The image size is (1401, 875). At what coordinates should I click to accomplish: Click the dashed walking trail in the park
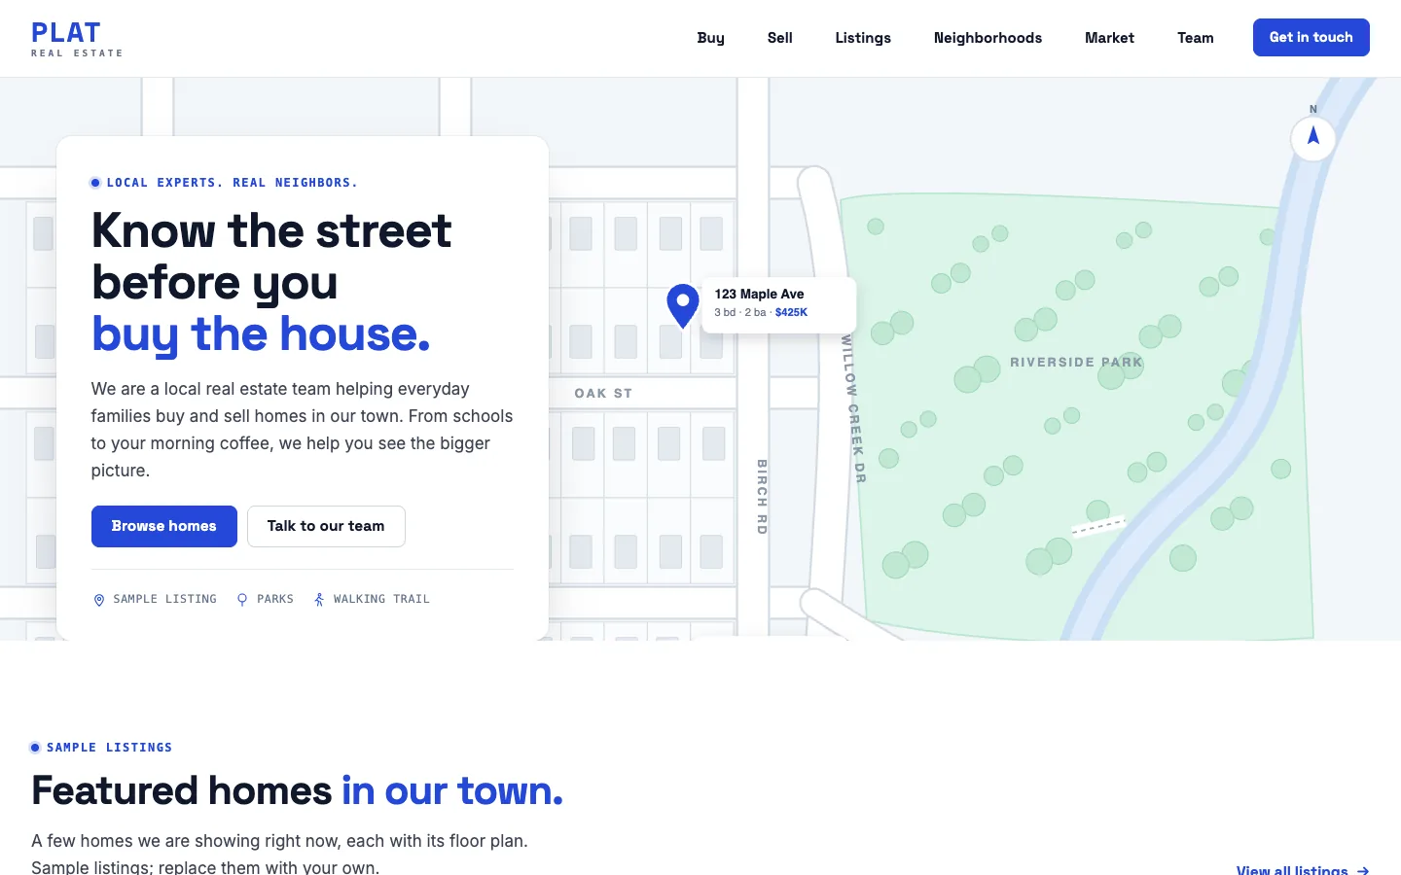pyautogui.click(x=1098, y=526)
